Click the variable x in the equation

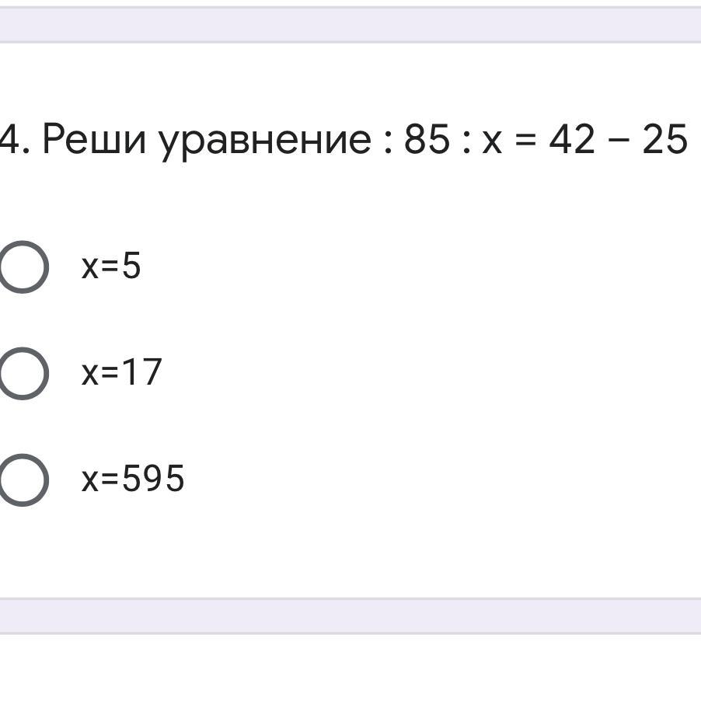point(492,141)
